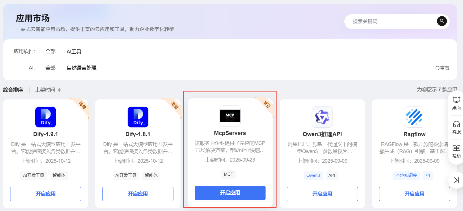Click 开启应用 for Ragflow
This screenshot has width=463, height=211.
pyautogui.click(x=414, y=194)
